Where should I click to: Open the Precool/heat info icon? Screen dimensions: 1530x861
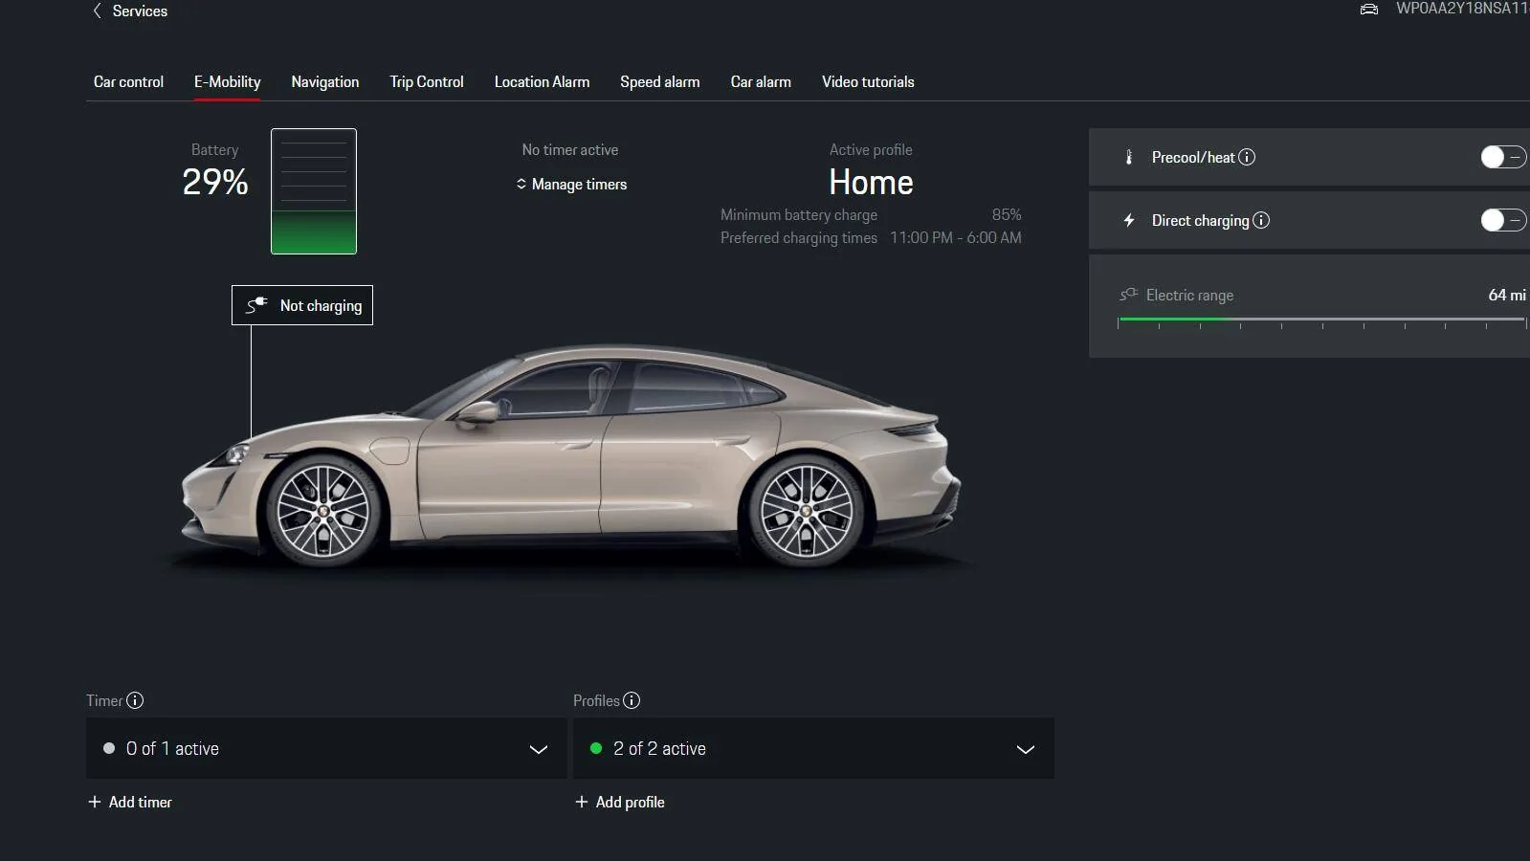1247,157
